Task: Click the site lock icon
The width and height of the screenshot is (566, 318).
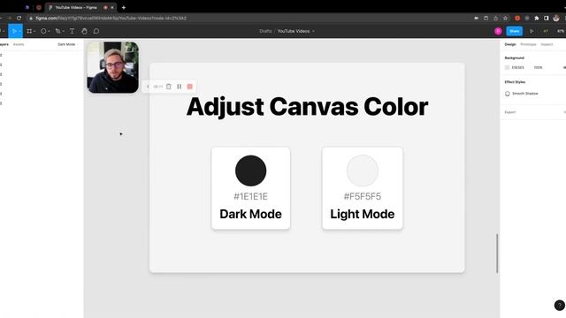Action: pyautogui.click(x=31, y=18)
